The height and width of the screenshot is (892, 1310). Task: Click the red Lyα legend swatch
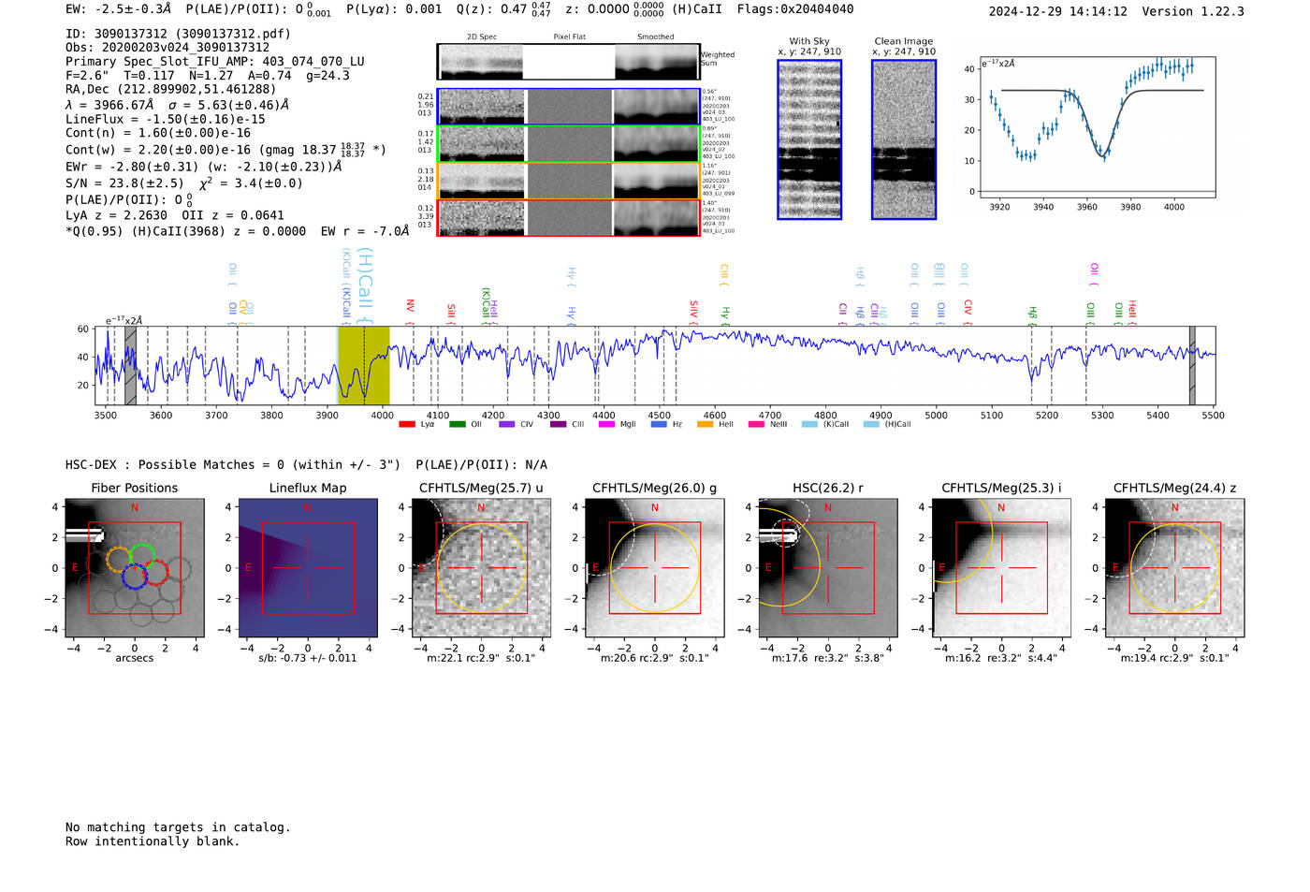(x=407, y=424)
